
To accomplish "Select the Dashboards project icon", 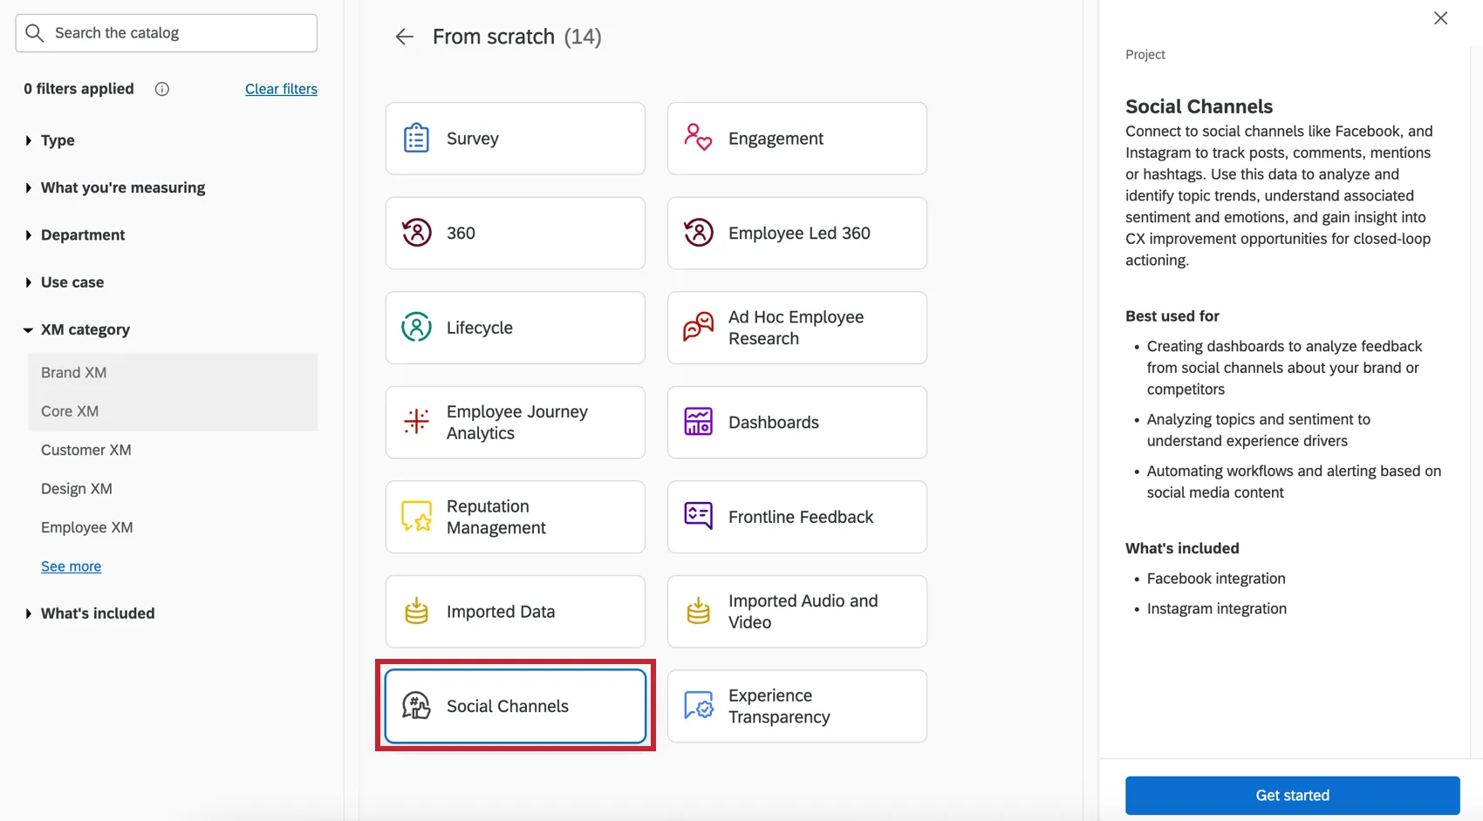I will [697, 422].
